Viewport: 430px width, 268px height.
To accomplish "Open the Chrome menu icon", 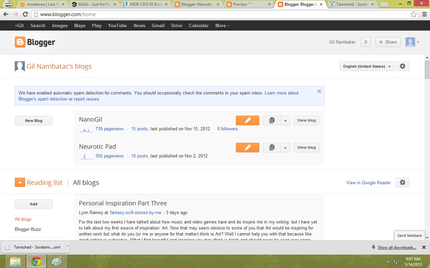I will (424, 14).
